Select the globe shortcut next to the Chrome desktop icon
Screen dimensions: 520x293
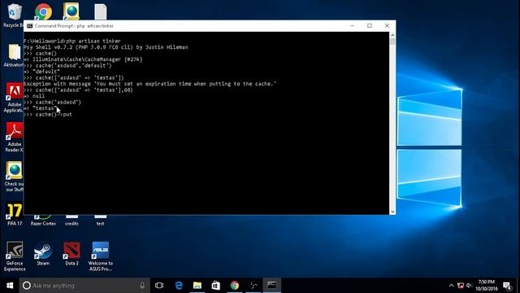(71, 11)
